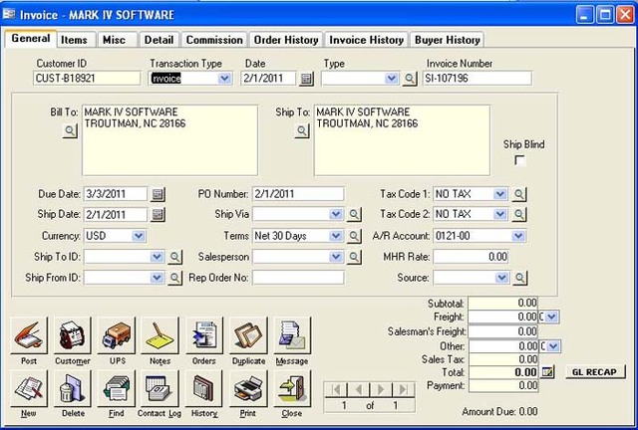Print the invoice via printer icon
This screenshot has height=430, width=638.
248,388
